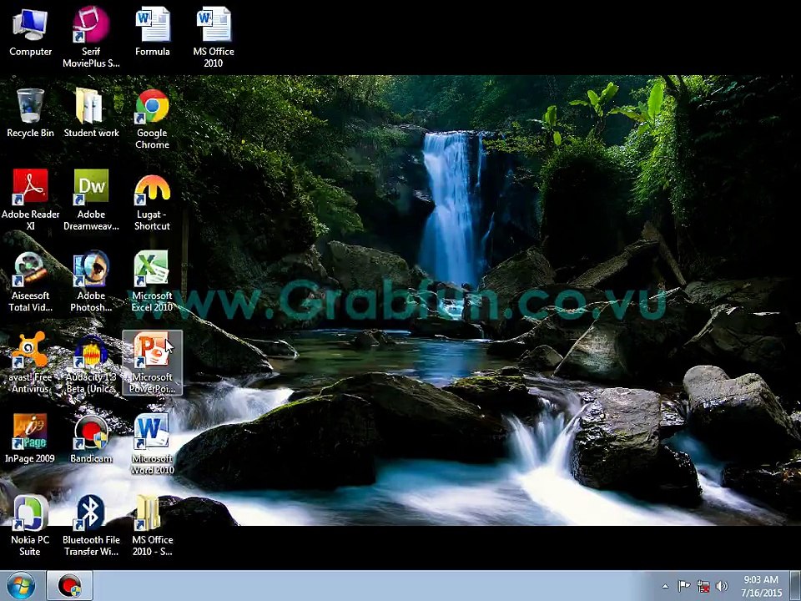This screenshot has height=601, width=801.
Task: Select Microsoft Word 2010 shortcut
Action: tap(152, 443)
